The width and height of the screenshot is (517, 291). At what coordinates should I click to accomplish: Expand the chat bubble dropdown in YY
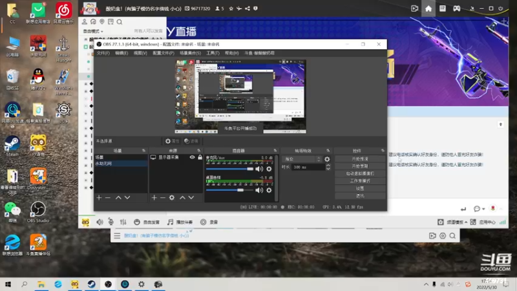(483, 209)
